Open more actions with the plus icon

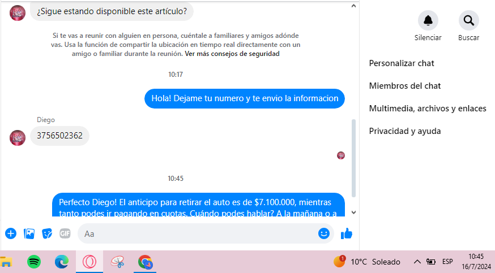pyautogui.click(x=11, y=233)
